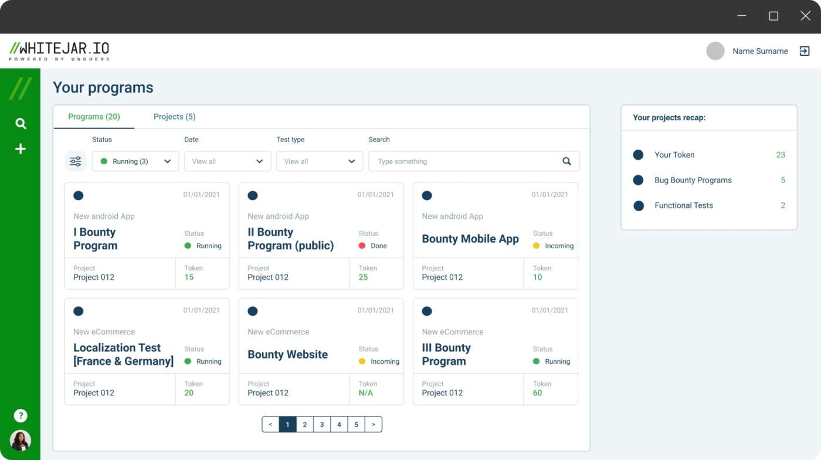Screen dimensions: 821x460
Task: Click the gray profile circle in header
Action: coord(715,51)
